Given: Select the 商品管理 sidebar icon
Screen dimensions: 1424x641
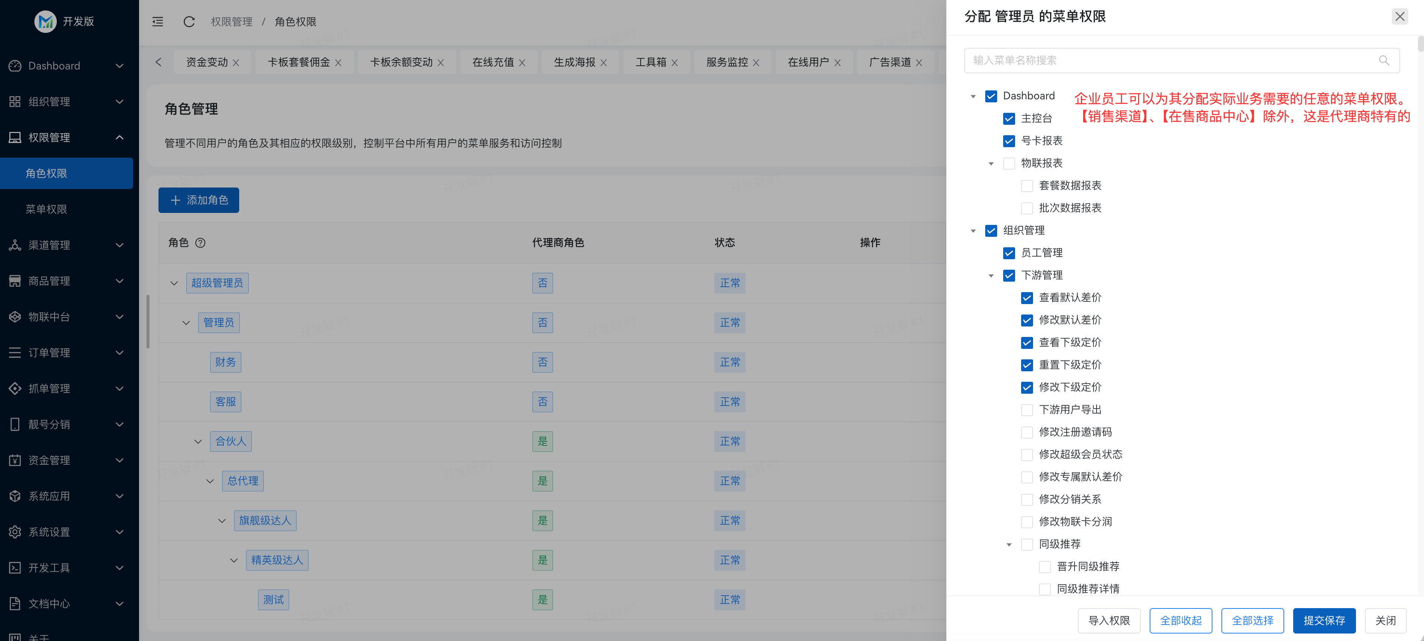Looking at the screenshot, I should click(15, 281).
